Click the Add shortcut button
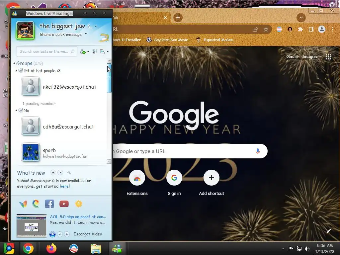The image size is (340, 255). pos(212,183)
